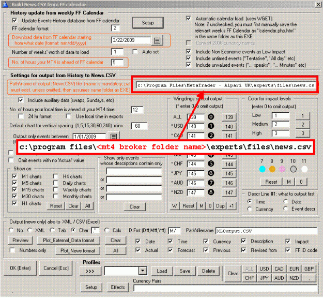Open calendar picker next to 3/22/2009 date

[157, 40]
